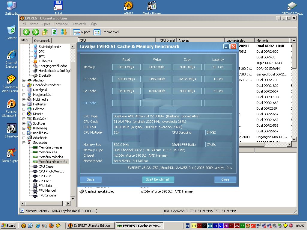Open the ORTHOS Teszt desktop icon
Image resolution: width=307 pixels, height=230 pixels.
292,8
